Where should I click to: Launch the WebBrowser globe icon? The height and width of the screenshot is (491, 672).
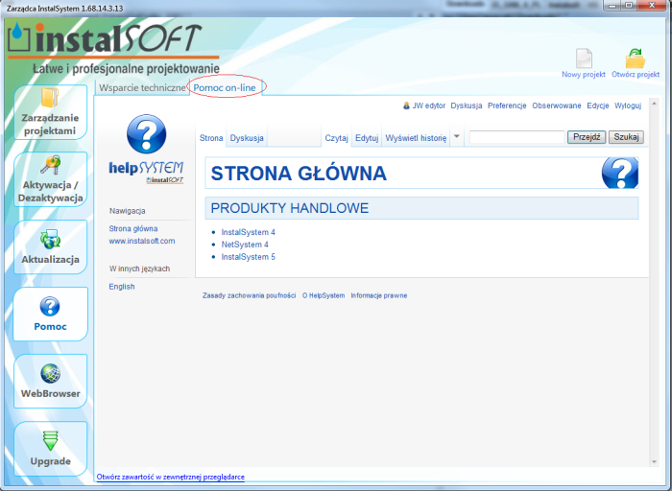[50, 373]
